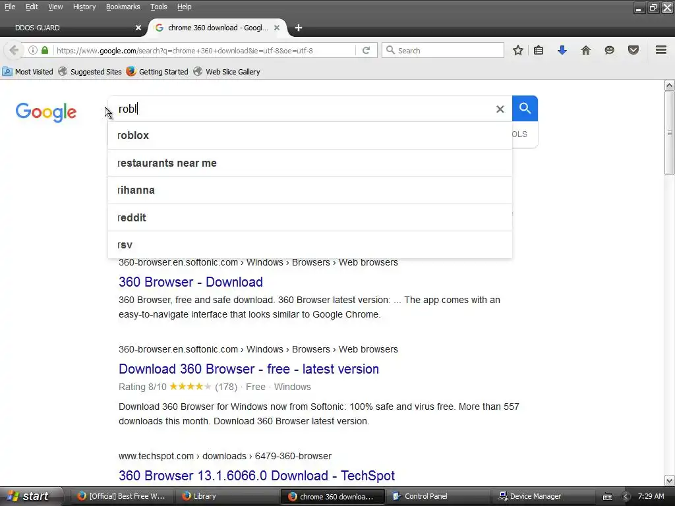Close the DDOS-GUARD tab
This screenshot has height=506, width=675.
pyautogui.click(x=138, y=28)
